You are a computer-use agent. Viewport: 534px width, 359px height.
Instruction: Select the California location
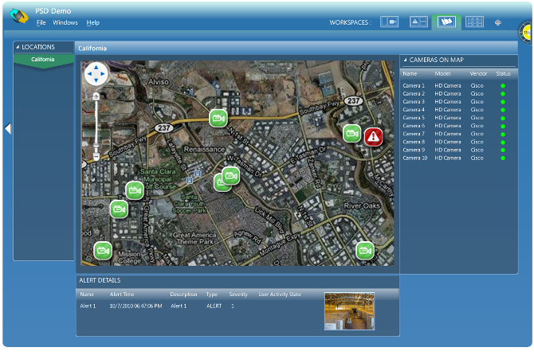(x=43, y=60)
